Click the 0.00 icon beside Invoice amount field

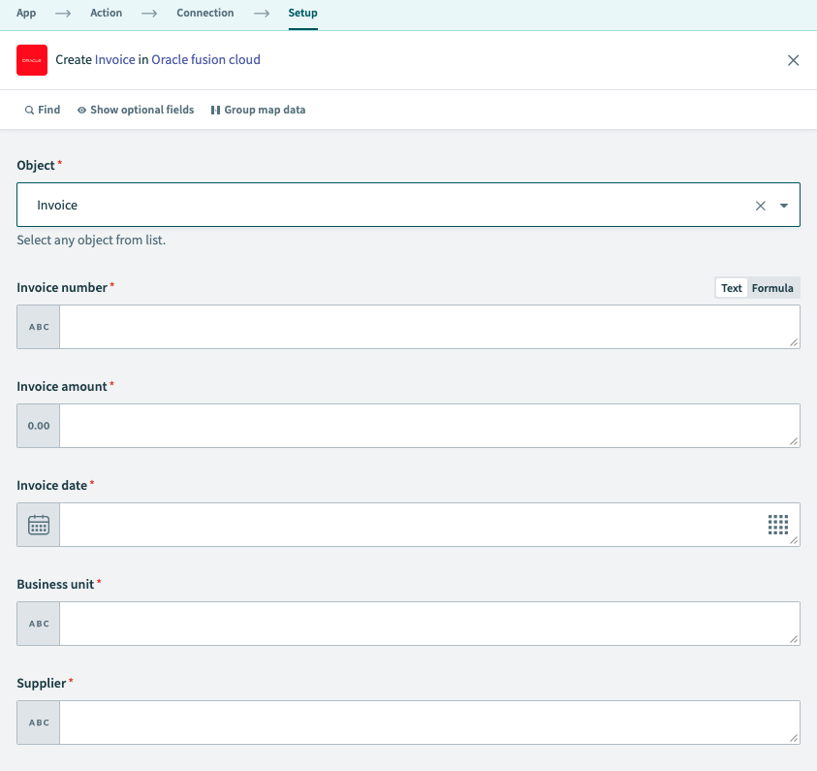pyautogui.click(x=38, y=426)
